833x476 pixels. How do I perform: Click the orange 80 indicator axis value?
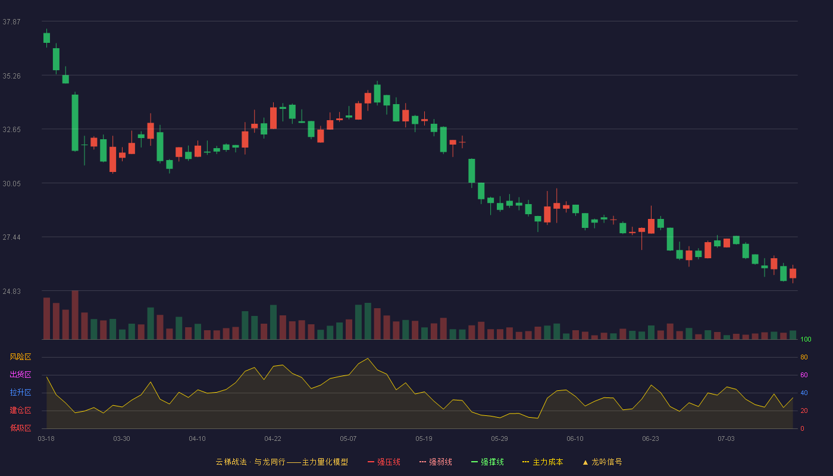tap(804, 357)
